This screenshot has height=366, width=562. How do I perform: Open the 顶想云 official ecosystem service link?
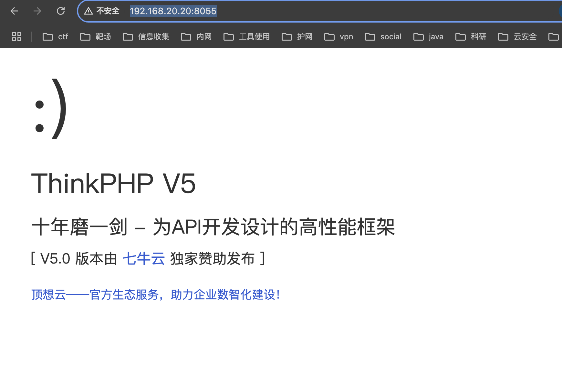pos(155,294)
